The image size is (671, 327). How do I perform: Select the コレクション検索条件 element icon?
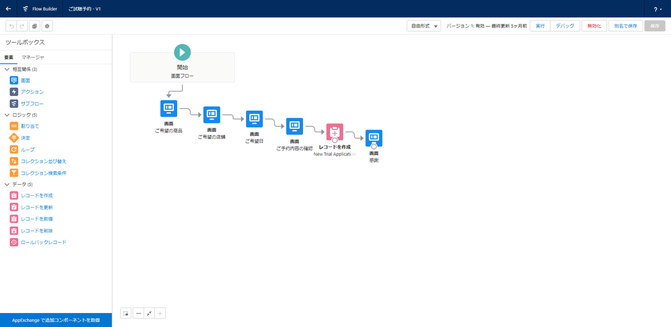pos(14,173)
